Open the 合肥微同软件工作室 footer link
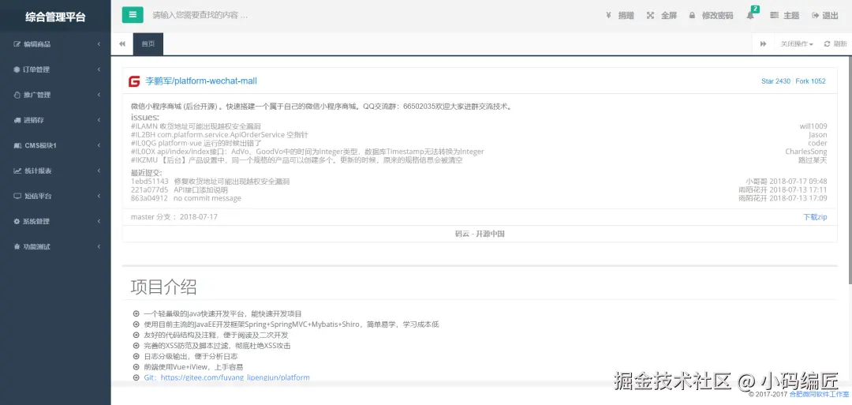This screenshot has width=852, height=405. (820, 394)
